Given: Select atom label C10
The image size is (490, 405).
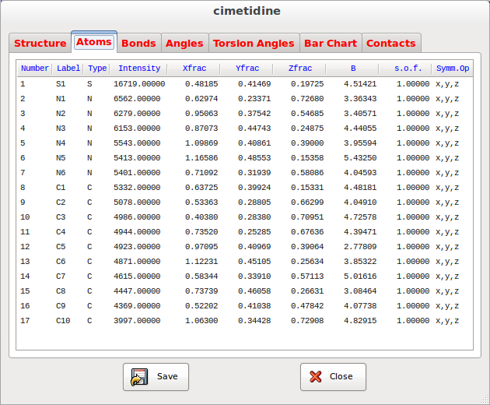Looking at the screenshot, I should click(63, 320).
